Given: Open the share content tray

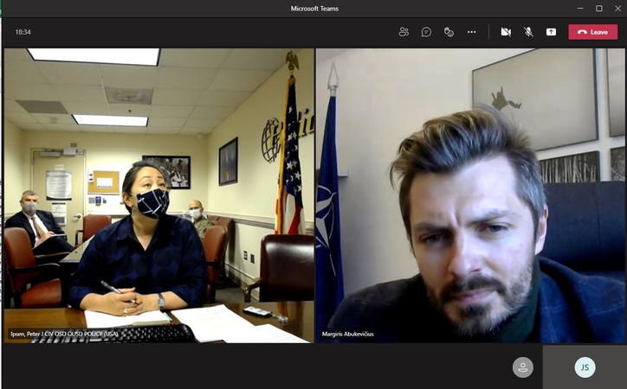Looking at the screenshot, I should pos(551,32).
